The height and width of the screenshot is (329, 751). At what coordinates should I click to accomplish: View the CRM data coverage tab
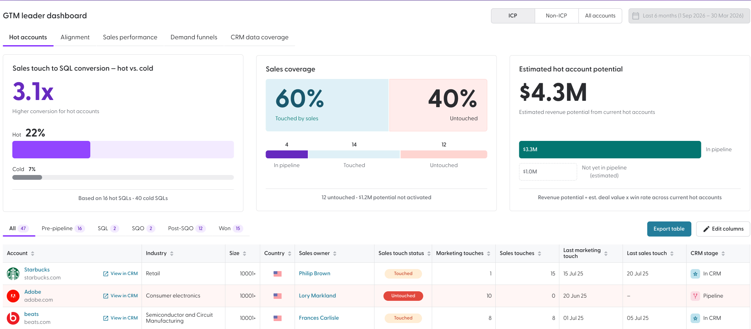[260, 37]
